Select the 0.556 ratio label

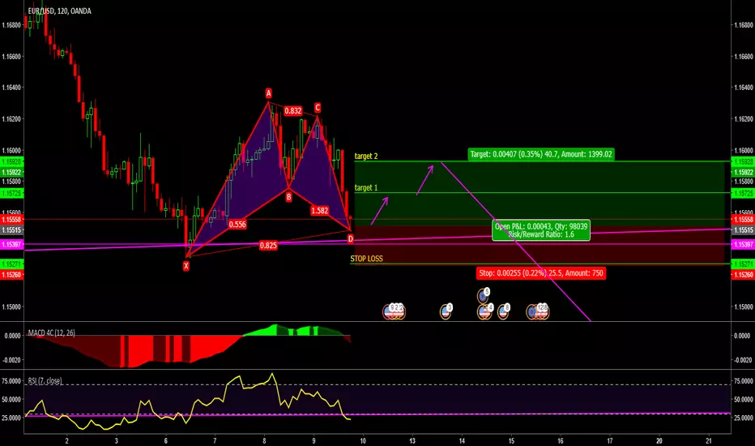coord(237,224)
